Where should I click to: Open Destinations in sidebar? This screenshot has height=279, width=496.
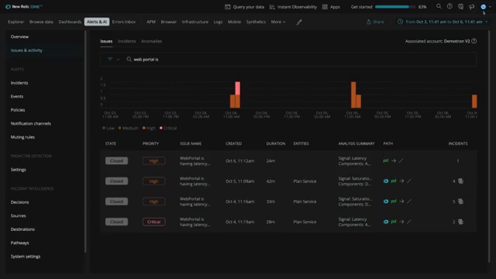[22, 229]
